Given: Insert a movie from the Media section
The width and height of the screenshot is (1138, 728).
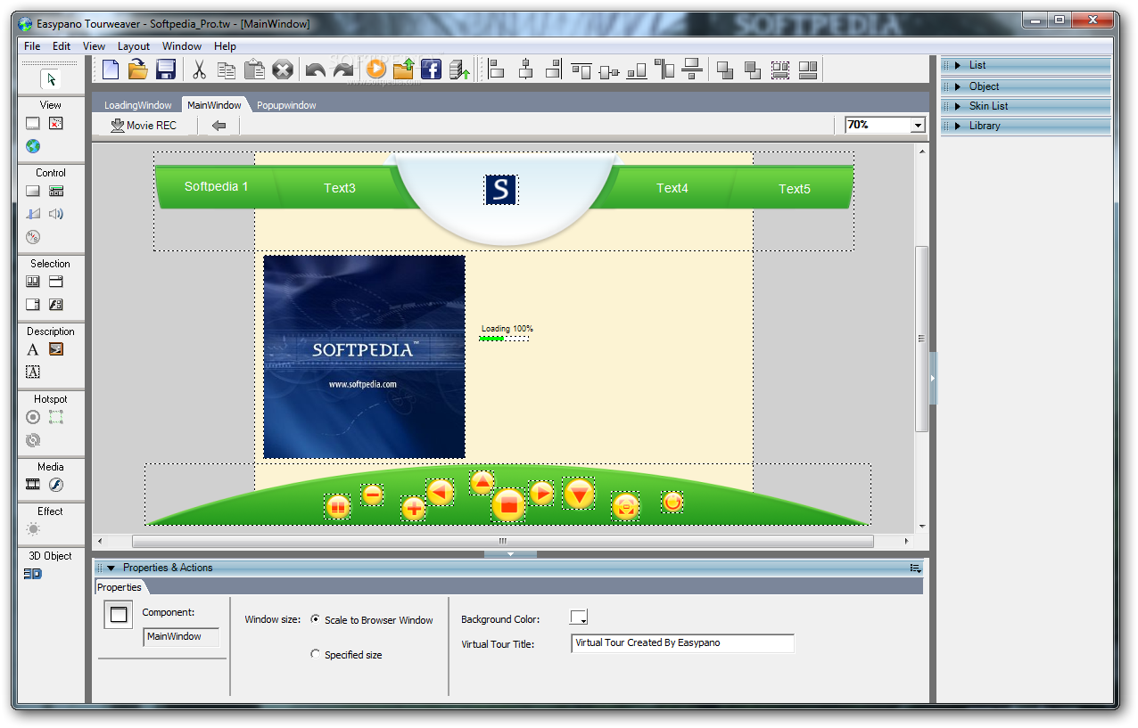Looking at the screenshot, I should 33,485.
